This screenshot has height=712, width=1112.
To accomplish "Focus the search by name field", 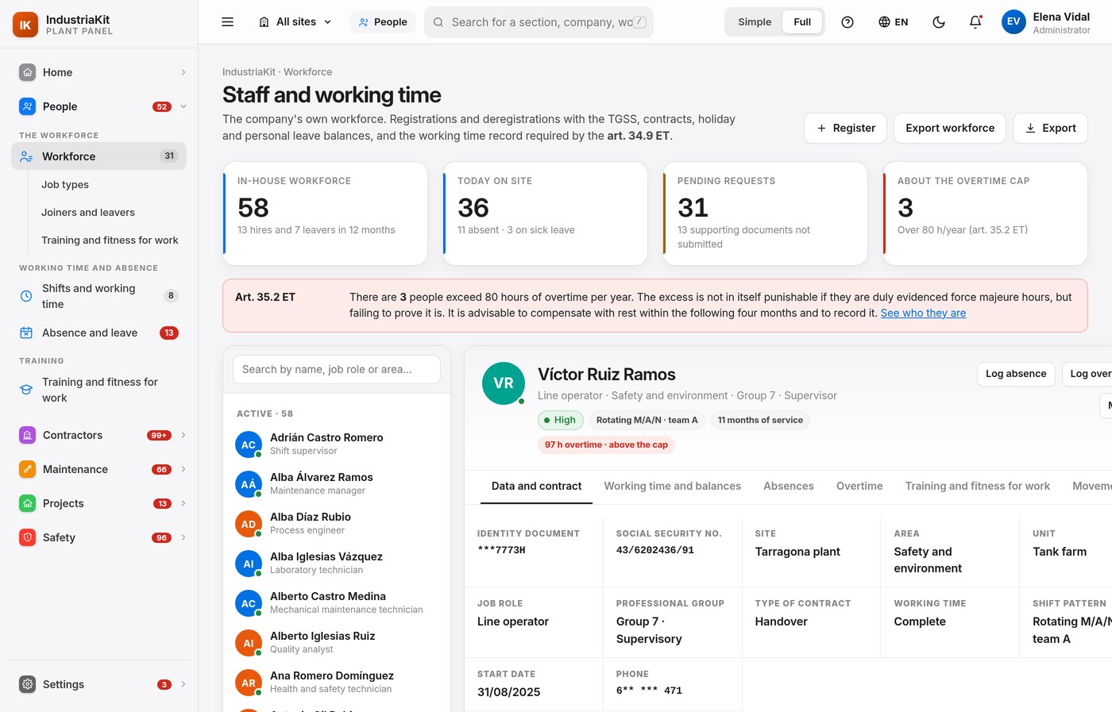I will [x=337, y=369].
